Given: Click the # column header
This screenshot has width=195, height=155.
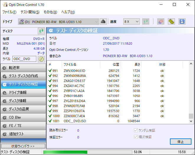Looking at the screenshot, I should tap(54, 64).
